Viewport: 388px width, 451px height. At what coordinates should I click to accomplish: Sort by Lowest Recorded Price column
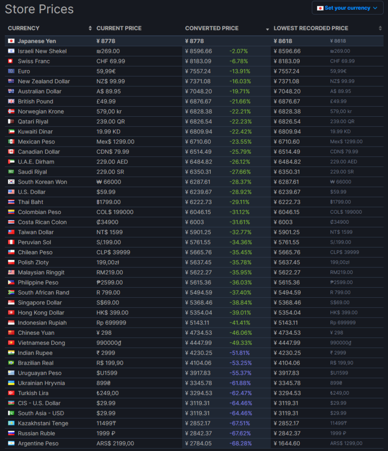[x=311, y=28]
